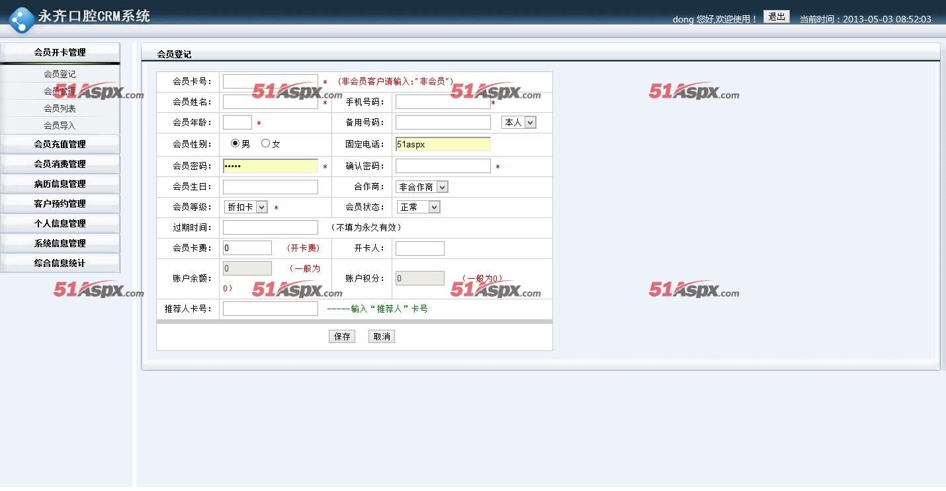Image resolution: width=946 pixels, height=491 pixels.
Task: Focus the 会员姓名 input field
Action: (271, 102)
